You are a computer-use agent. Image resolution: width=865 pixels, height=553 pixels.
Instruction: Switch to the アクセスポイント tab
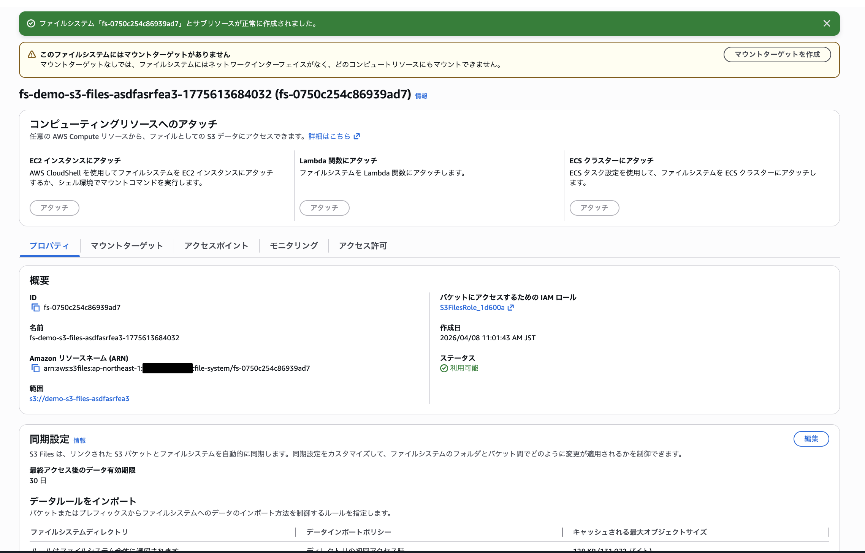tap(216, 246)
